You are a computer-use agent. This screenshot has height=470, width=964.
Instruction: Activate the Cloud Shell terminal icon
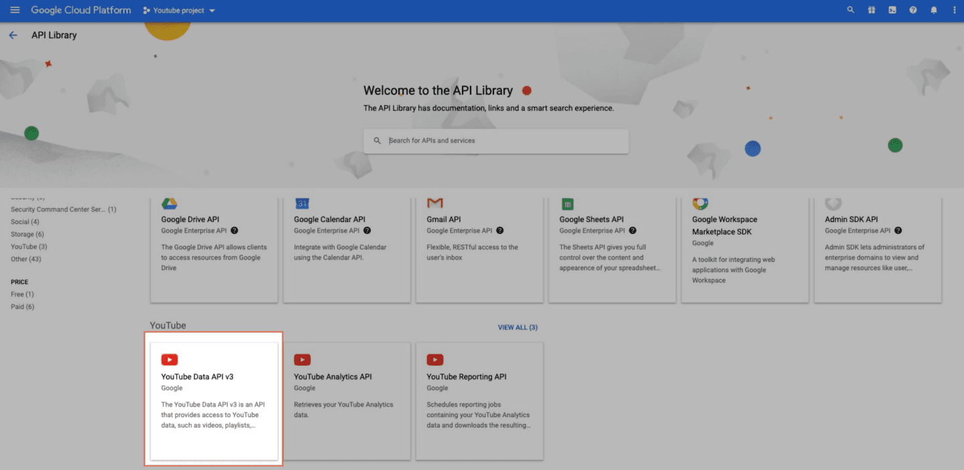pyautogui.click(x=892, y=10)
